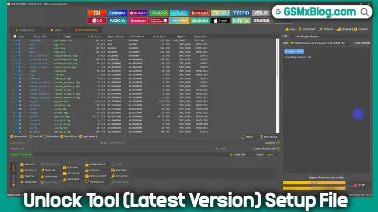Run Repair IMEI
378x212 pixels.
pos(28,182)
